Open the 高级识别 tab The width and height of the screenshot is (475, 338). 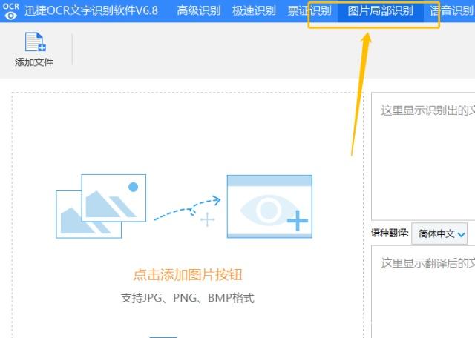point(198,10)
